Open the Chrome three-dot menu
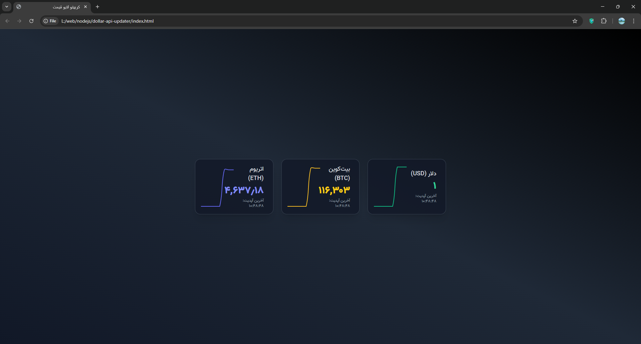The height and width of the screenshot is (344, 641). (x=633, y=21)
